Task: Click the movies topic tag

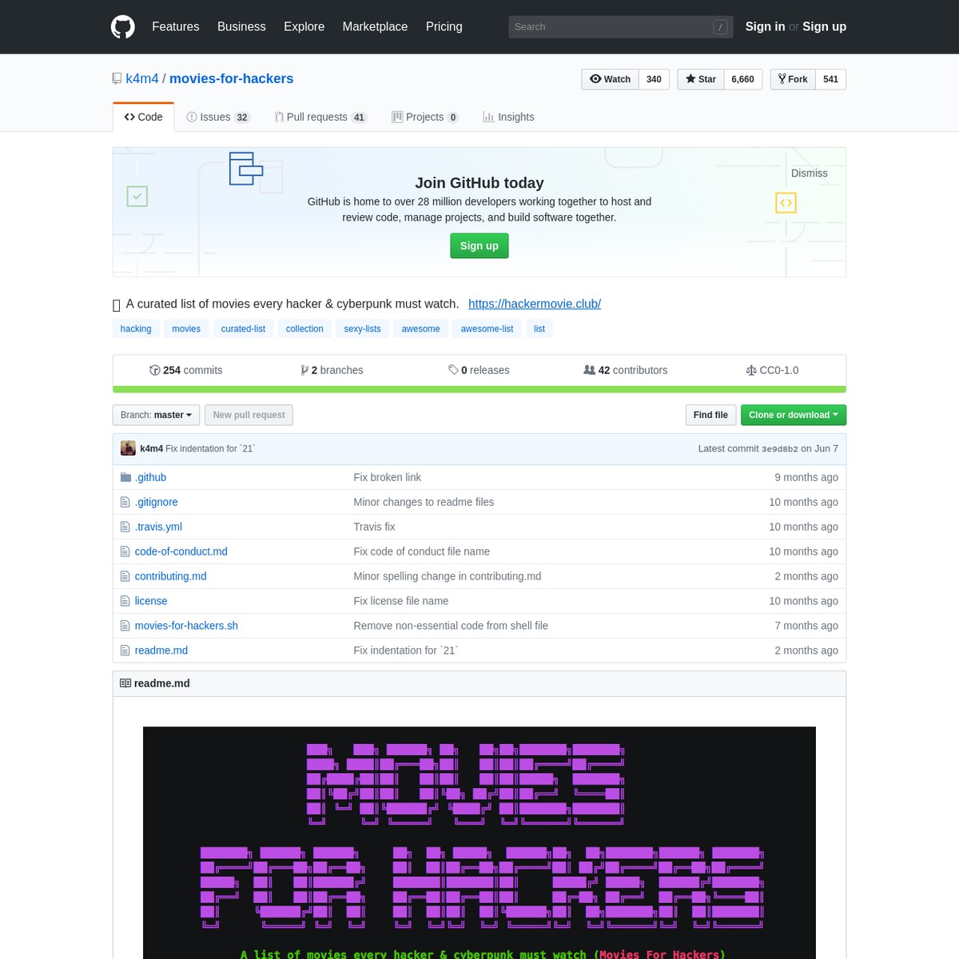Action: coord(186,328)
